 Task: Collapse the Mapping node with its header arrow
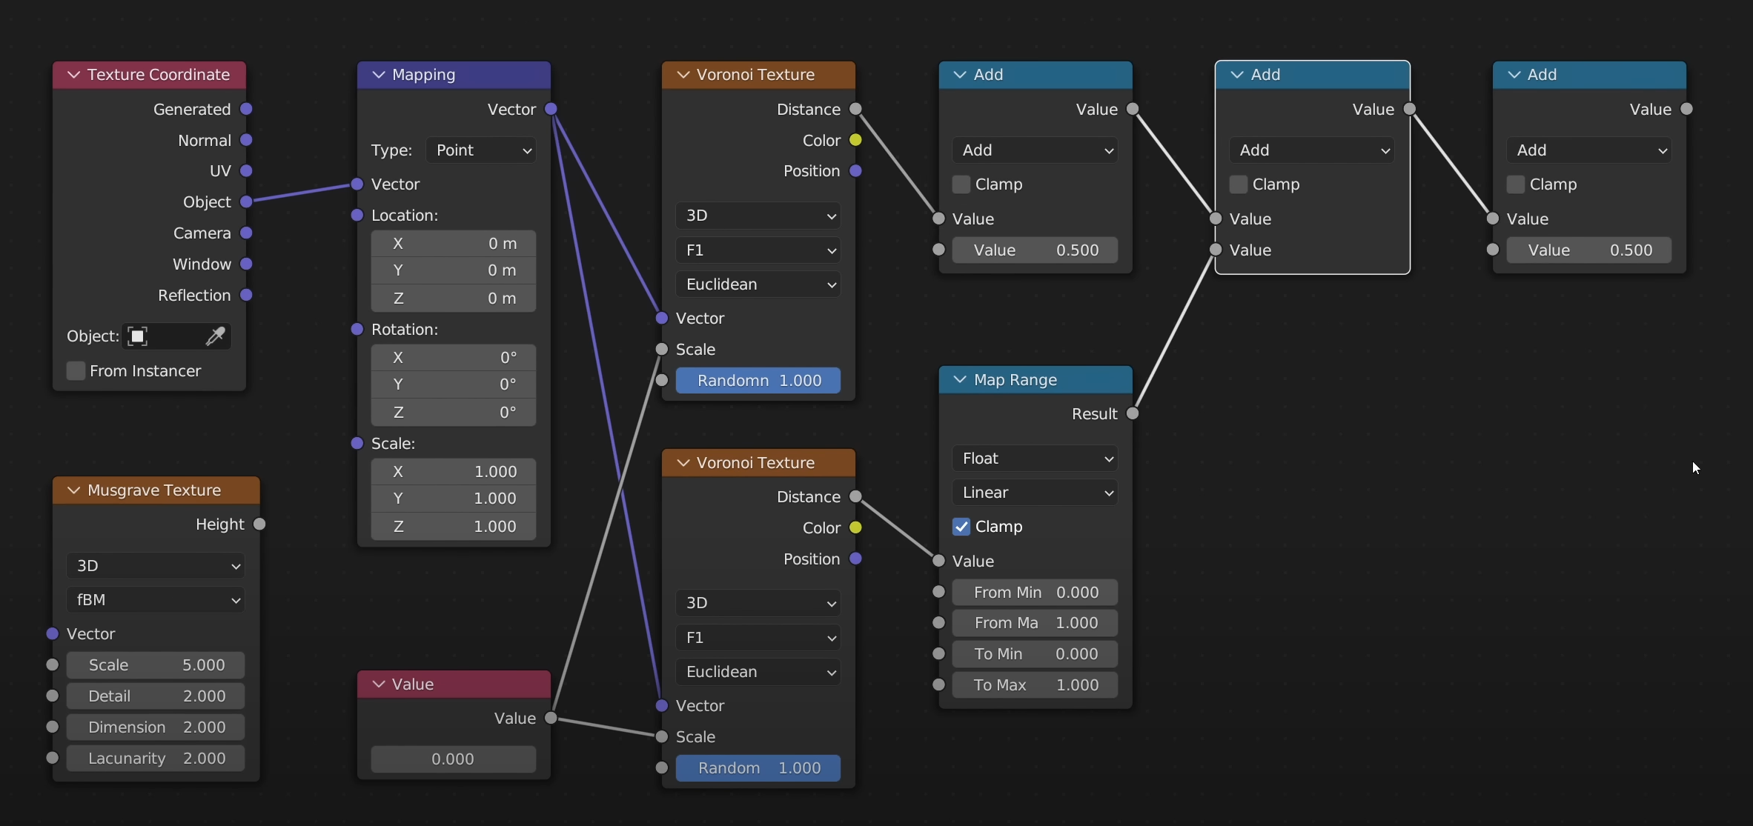coord(379,75)
